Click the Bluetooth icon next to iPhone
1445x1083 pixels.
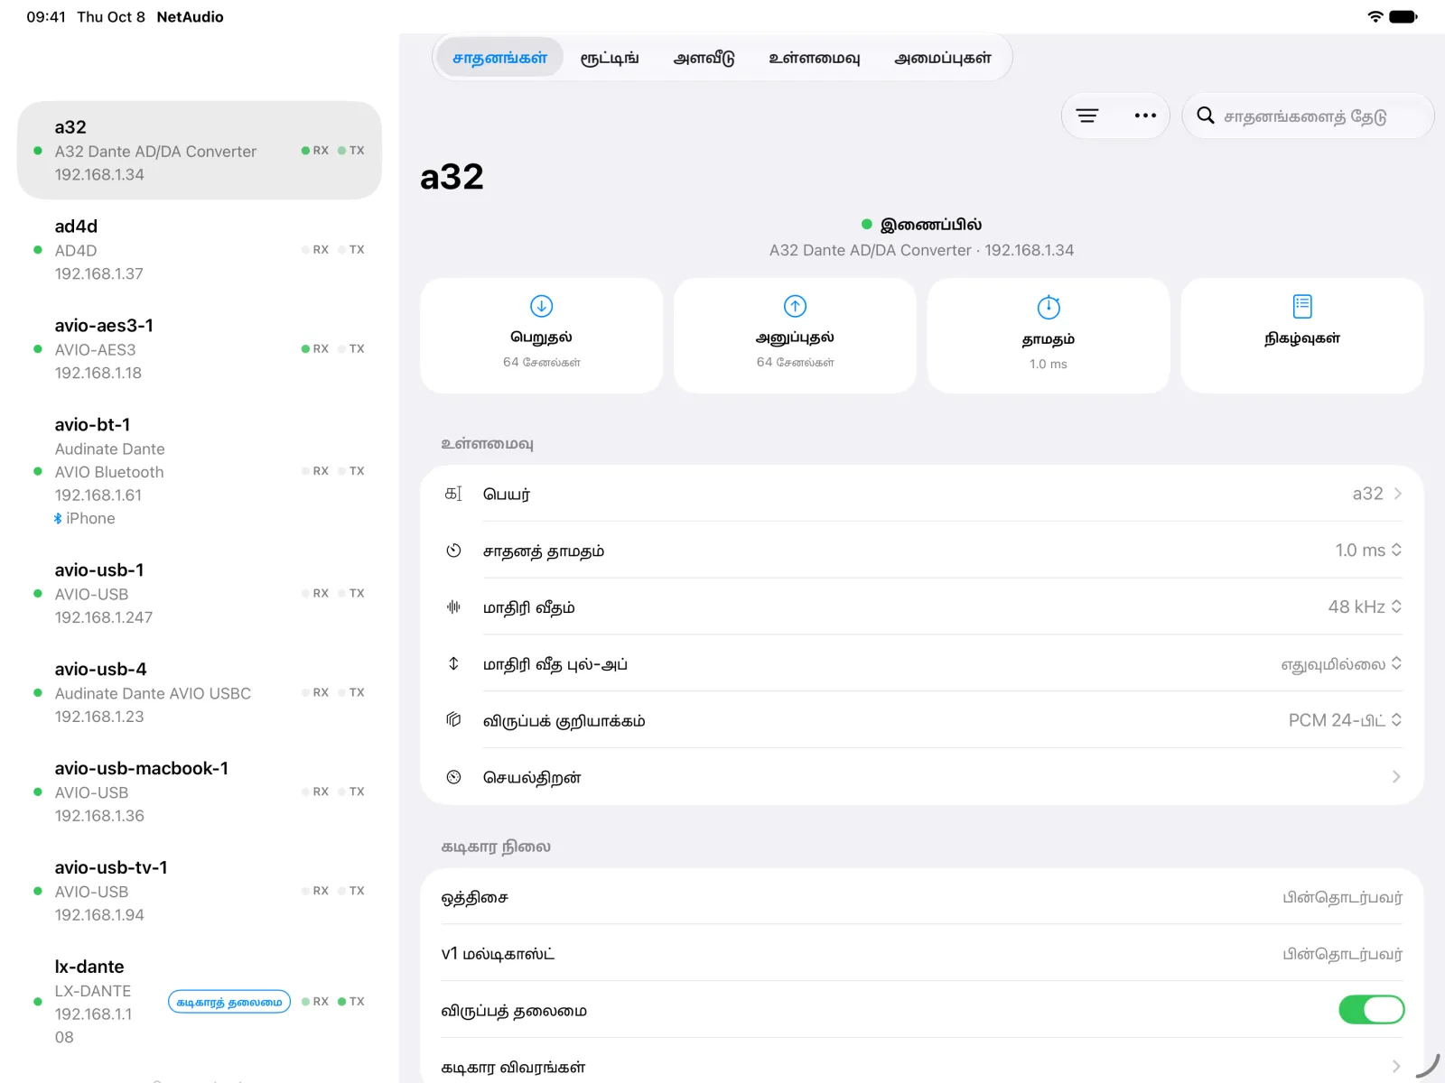click(x=58, y=519)
